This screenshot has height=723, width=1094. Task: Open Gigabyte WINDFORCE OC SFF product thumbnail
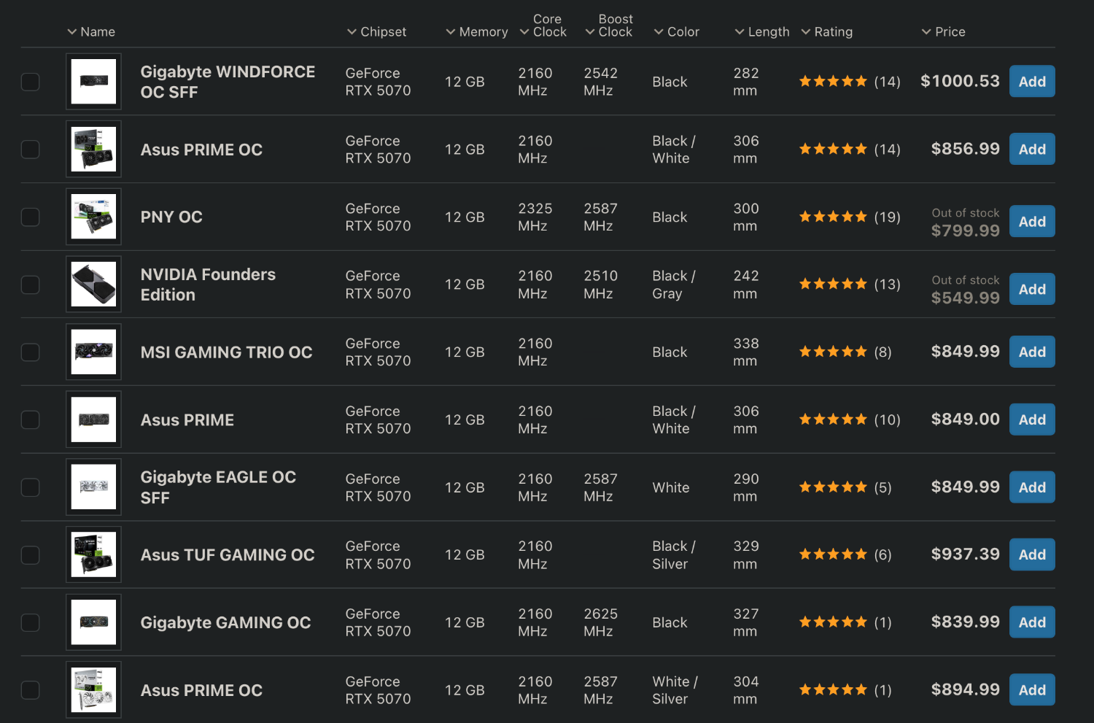pyautogui.click(x=93, y=82)
